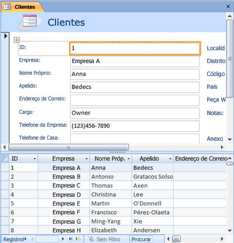Click the record selector arrow on the form
234x243 pixels.
[x=5, y=36]
